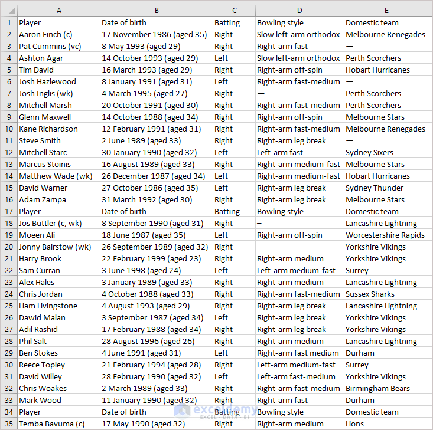Select the Steve Smith cell
The image size is (433, 430).
click(x=58, y=140)
